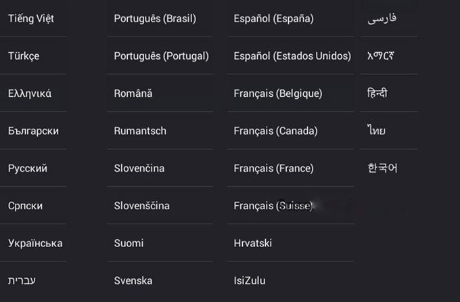Pick Български as the language
This screenshot has height=302, width=460.
click(33, 131)
